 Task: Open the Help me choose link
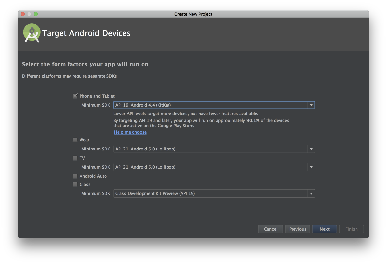(x=130, y=132)
